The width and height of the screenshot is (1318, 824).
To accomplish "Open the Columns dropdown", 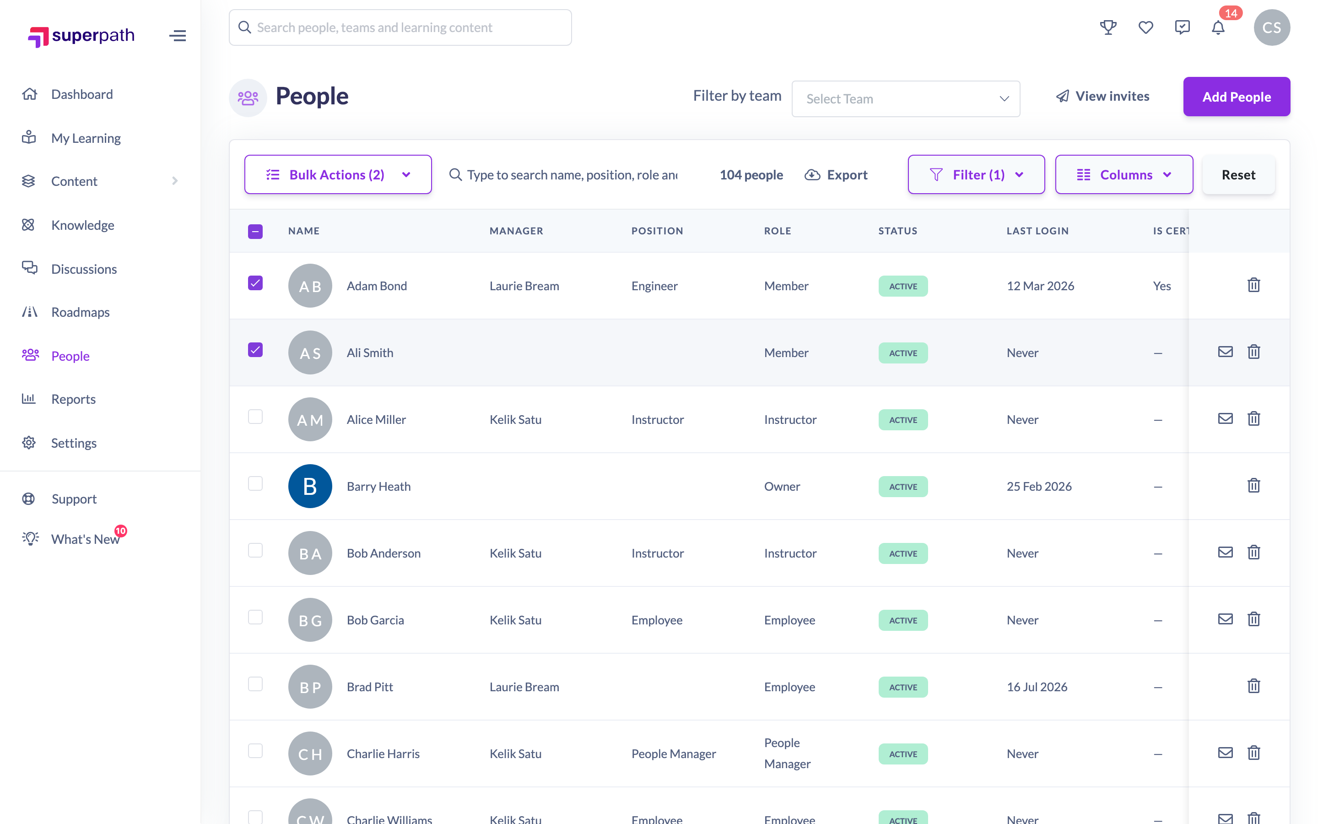I will point(1124,174).
